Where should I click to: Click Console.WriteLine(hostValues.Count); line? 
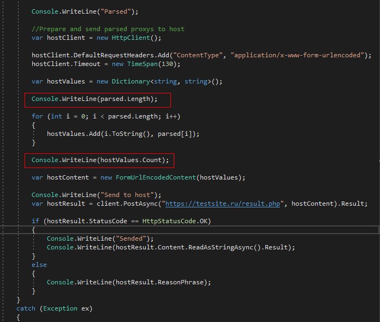point(100,160)
